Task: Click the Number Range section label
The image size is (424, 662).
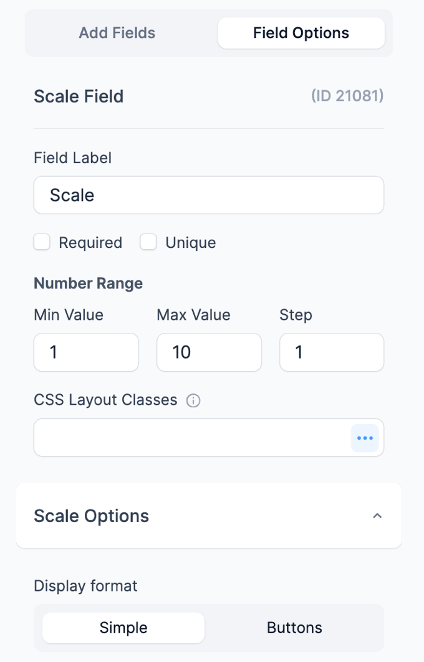Action: coord(88,283)
